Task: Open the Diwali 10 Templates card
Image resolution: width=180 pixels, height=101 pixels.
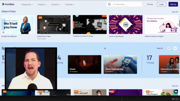Action: 84,65
